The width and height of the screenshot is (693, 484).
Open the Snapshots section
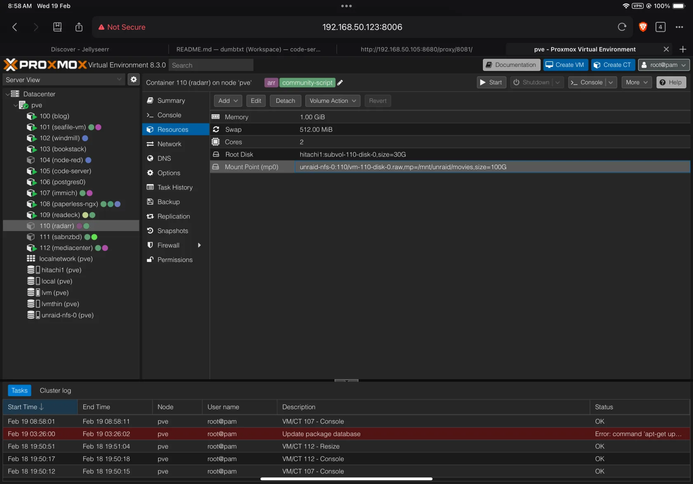pyautogui.click(x=172, y=231)
